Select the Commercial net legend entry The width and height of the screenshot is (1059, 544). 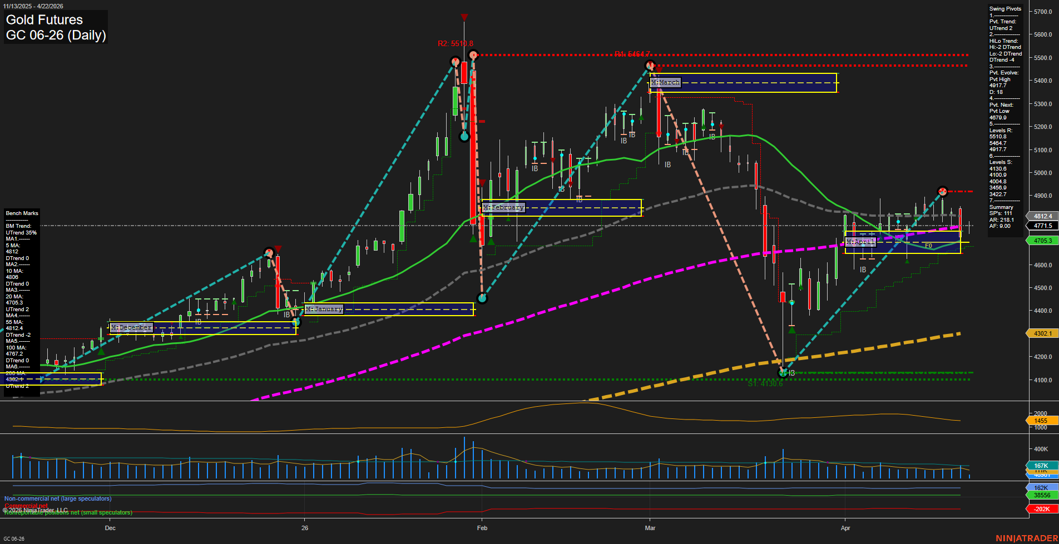(27, 506)
